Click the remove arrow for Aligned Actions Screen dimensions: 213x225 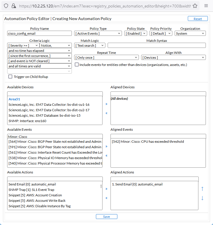(107, 198)
